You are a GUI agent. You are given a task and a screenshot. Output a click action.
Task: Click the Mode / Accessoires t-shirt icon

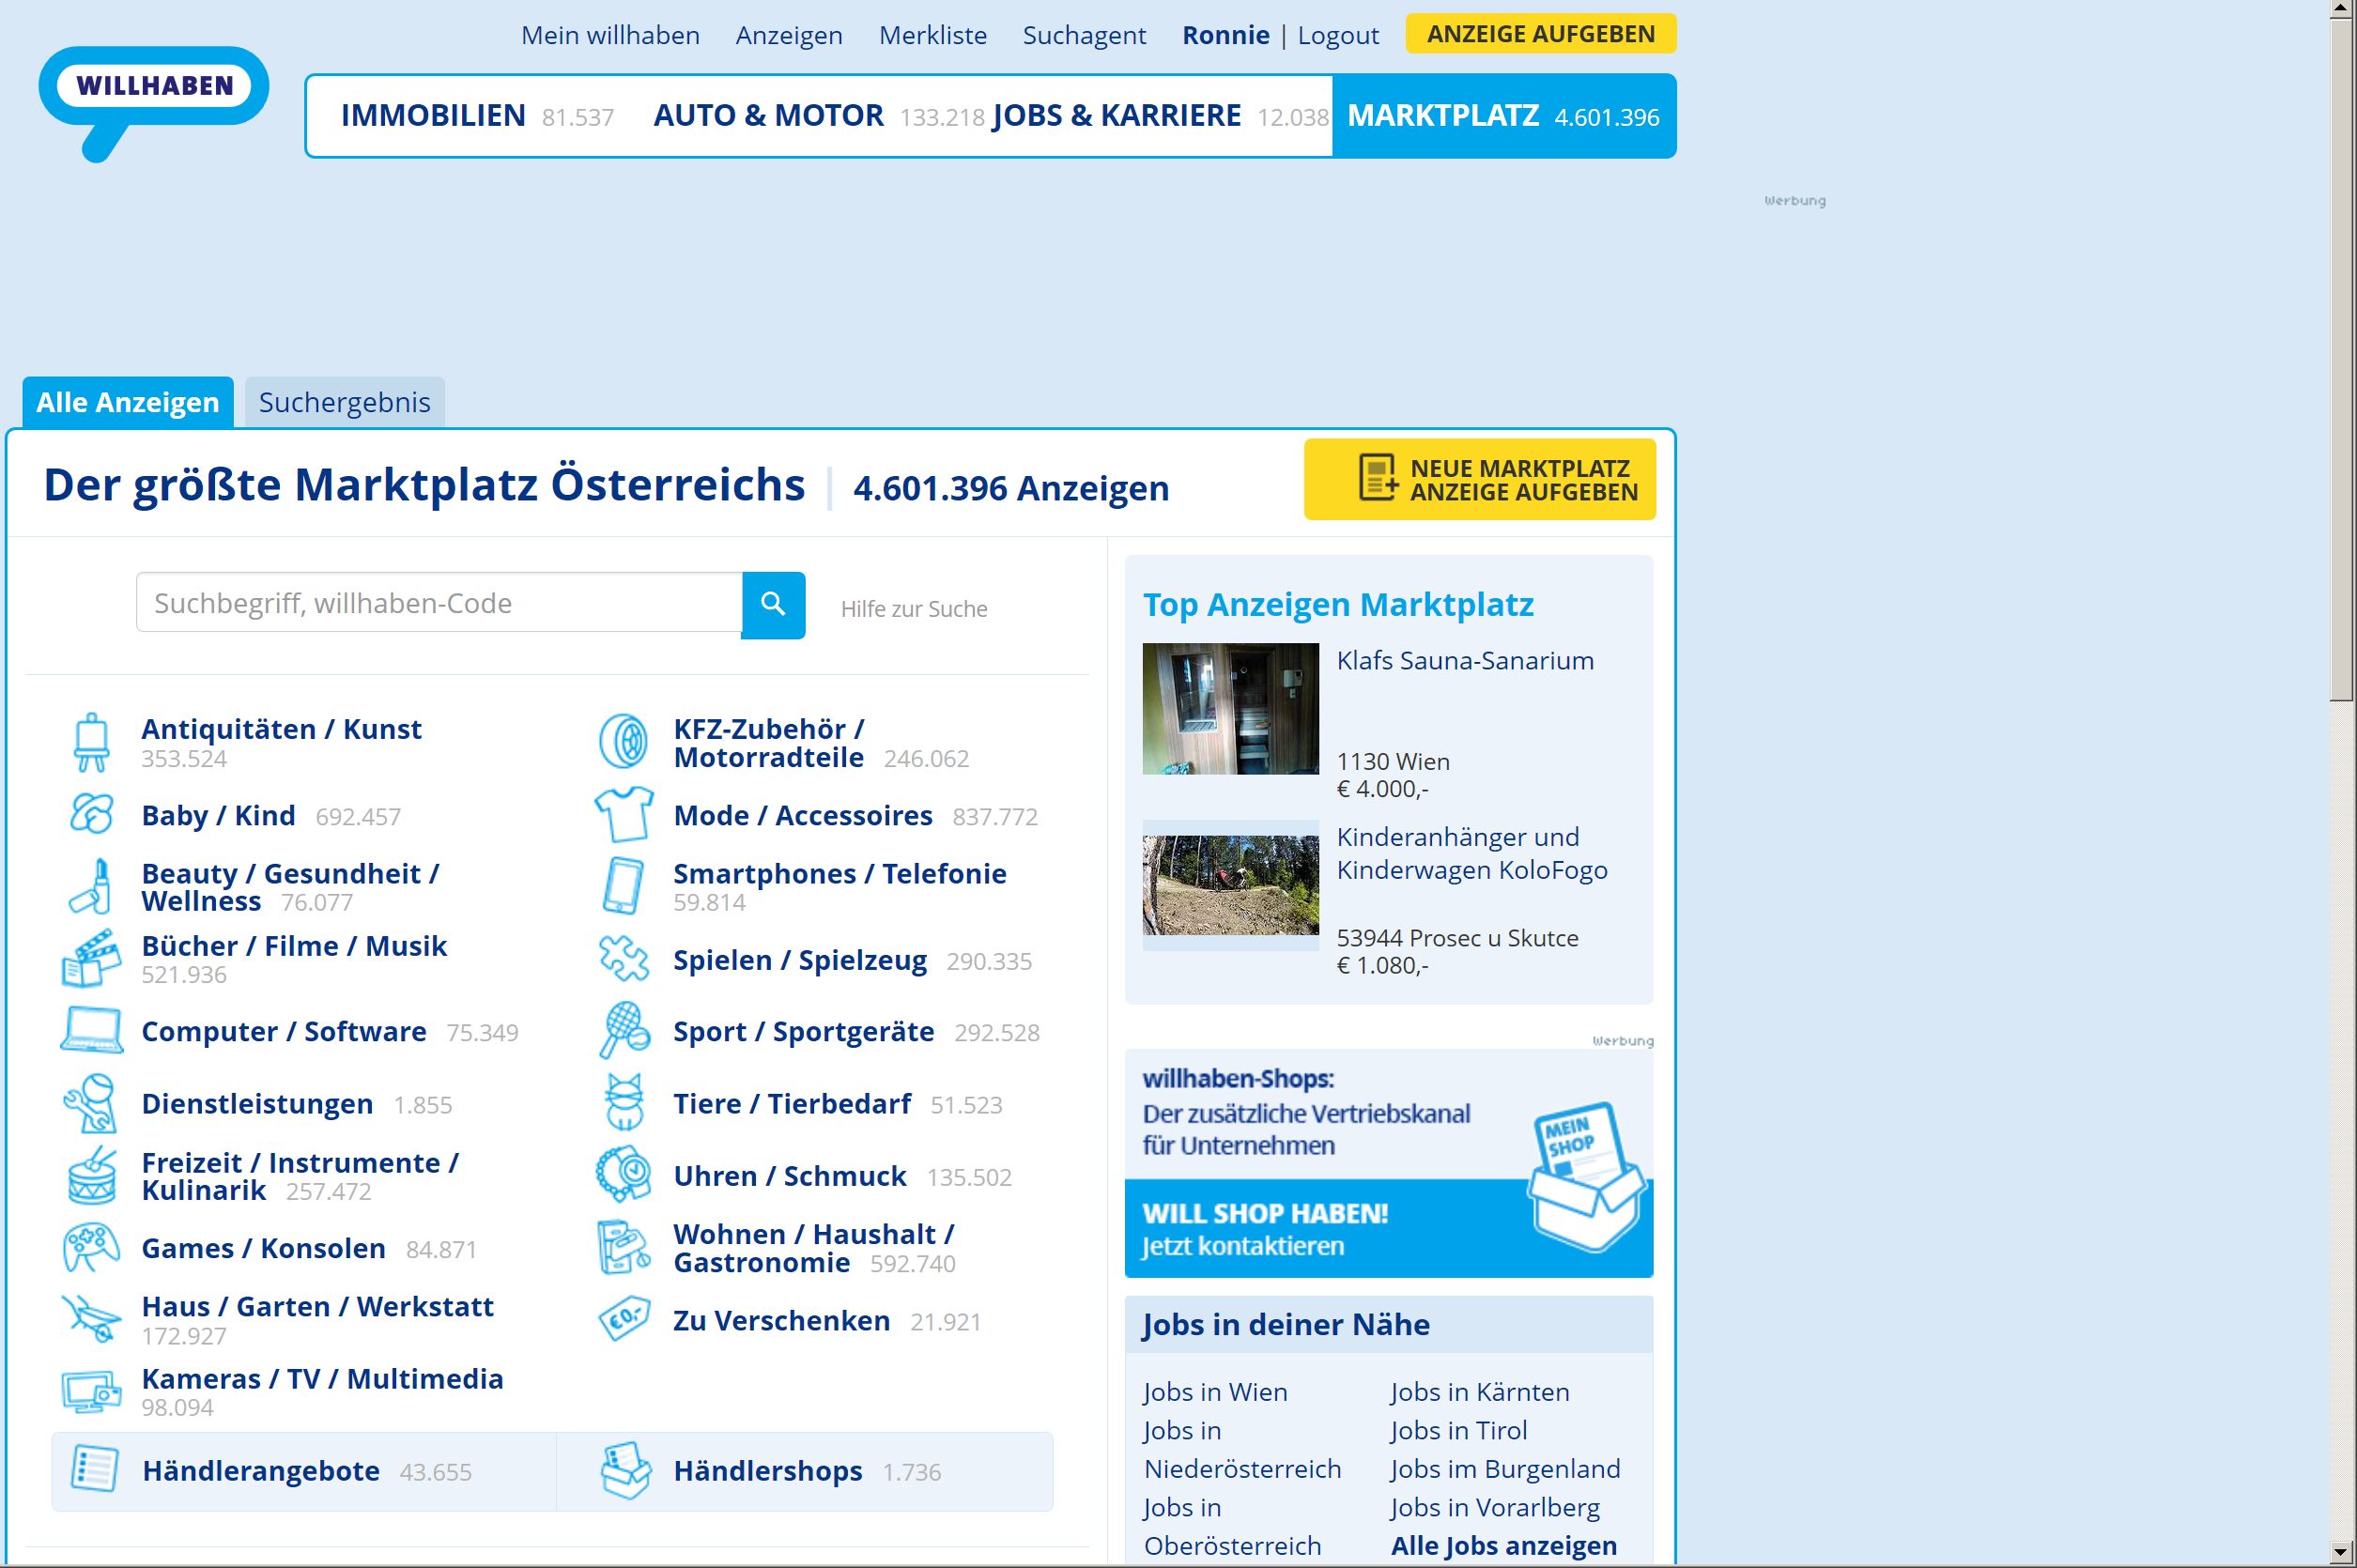point(624,814)
